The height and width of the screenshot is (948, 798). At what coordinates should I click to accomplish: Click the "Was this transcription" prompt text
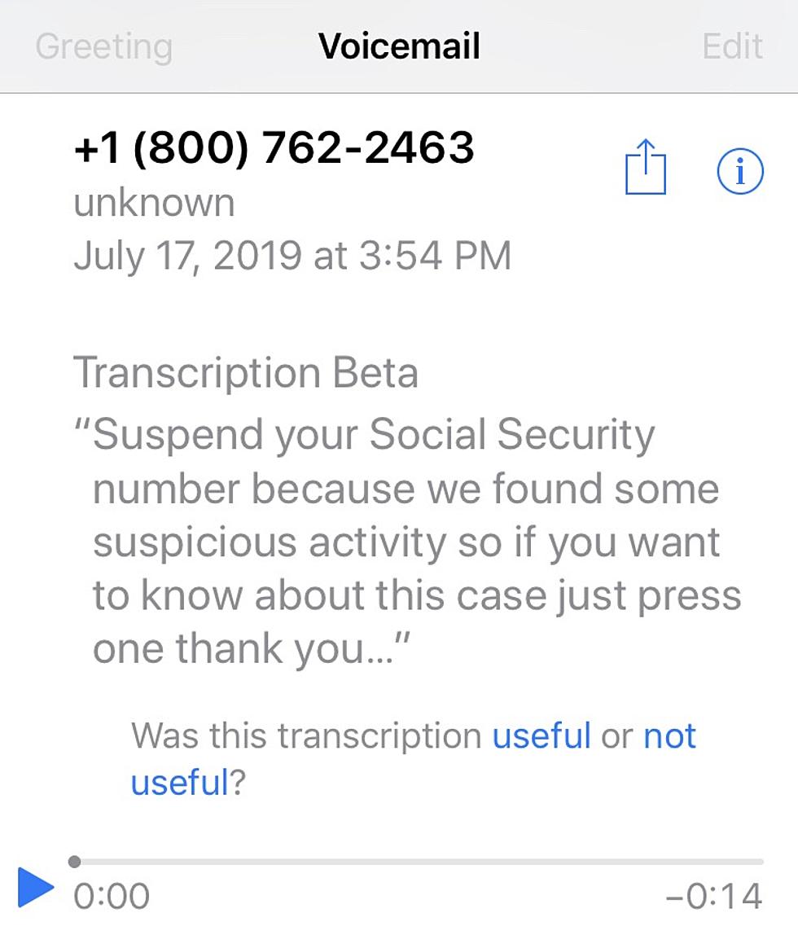click(x=306, y=735)
